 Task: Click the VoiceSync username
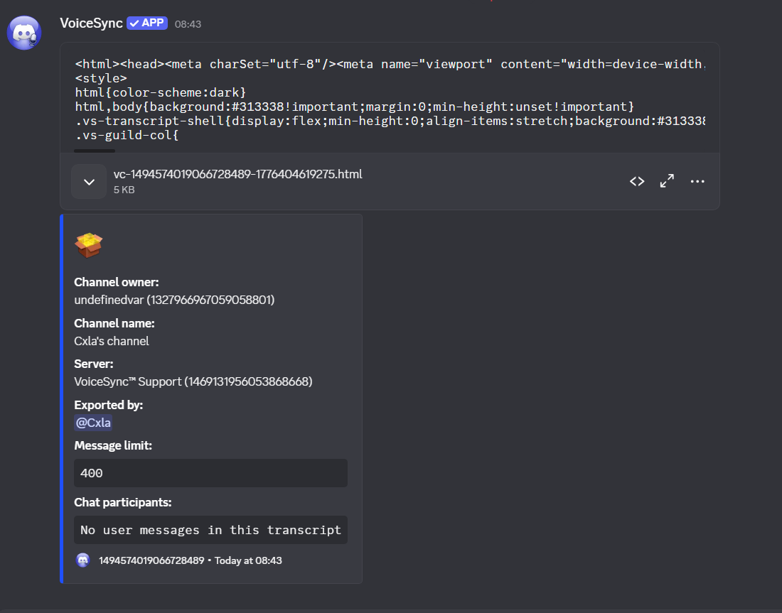90,23
